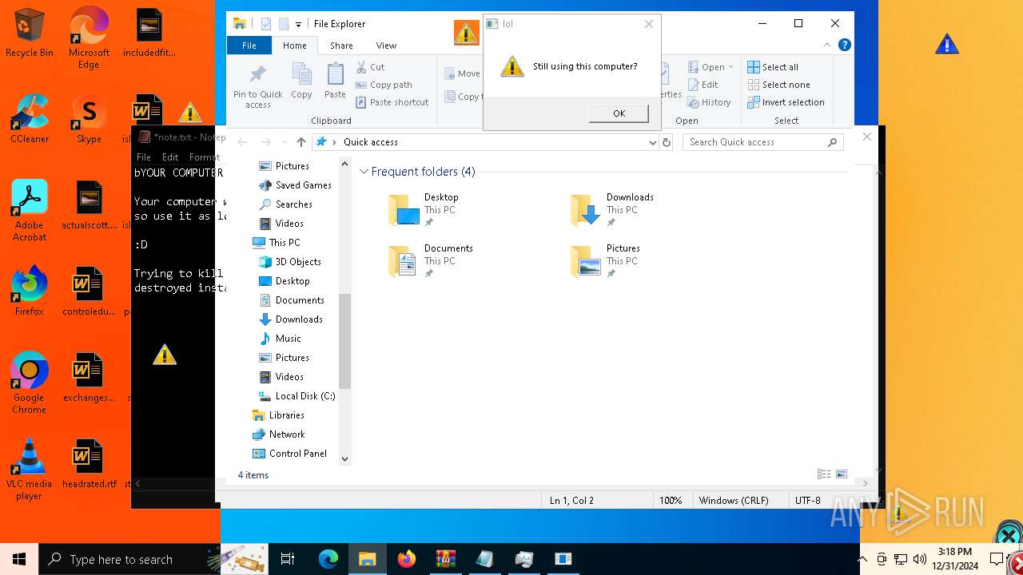The width and height of the screenshot is (1023, 575).
Task: Open the File tab in File Explorer
Action: pyautogui.click(x=249, y=46)
